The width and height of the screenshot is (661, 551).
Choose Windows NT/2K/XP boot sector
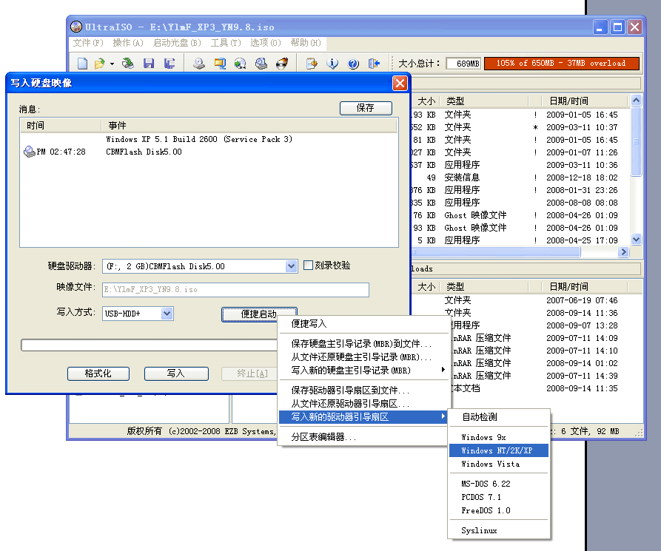499,450
